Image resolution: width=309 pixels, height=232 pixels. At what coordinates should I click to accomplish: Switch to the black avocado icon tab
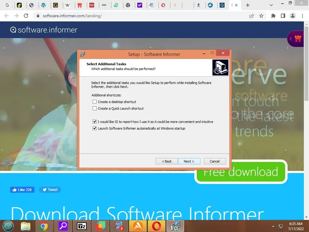[19, 5]
